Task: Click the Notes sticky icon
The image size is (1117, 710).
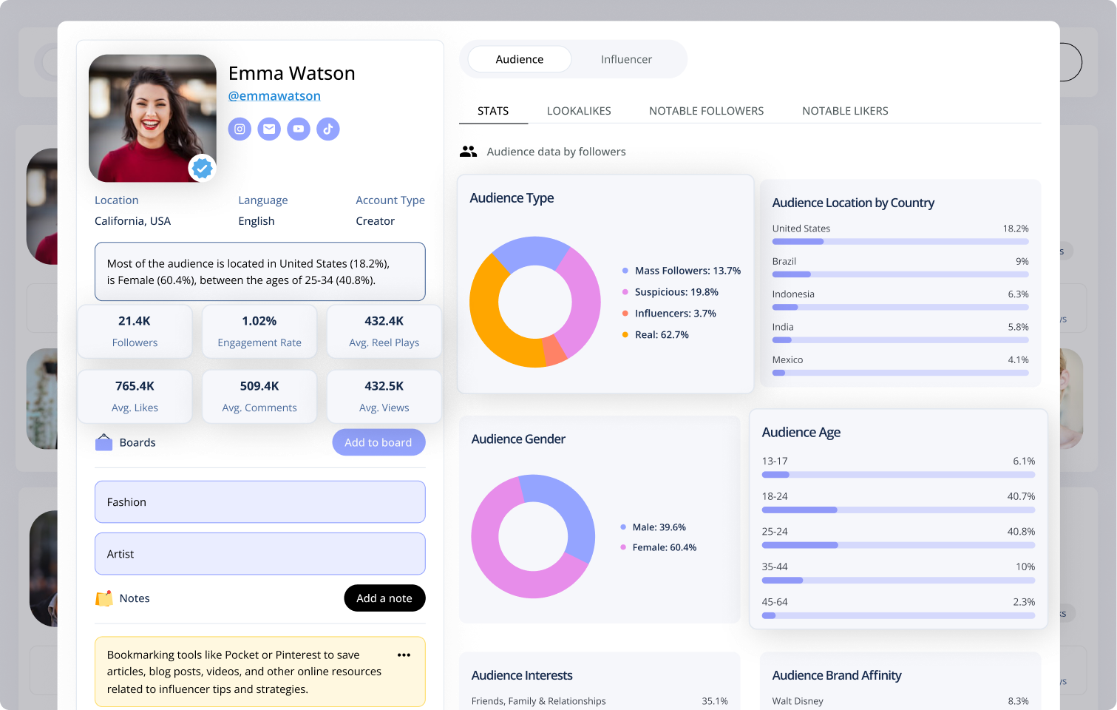Action: pos(103,598)
